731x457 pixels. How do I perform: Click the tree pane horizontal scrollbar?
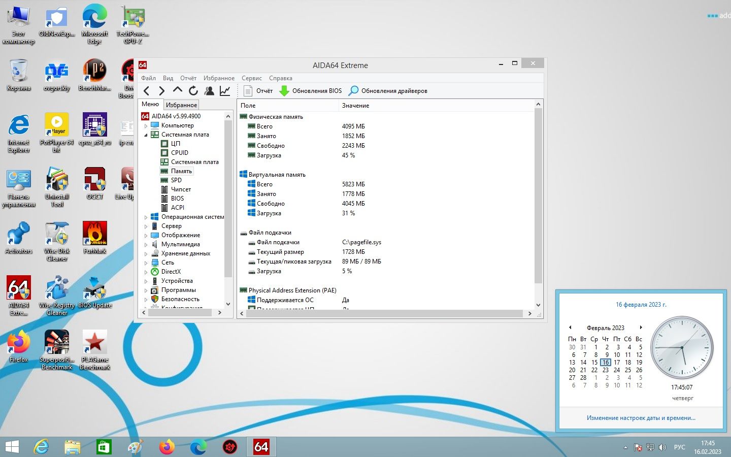(x=179, y=313)
